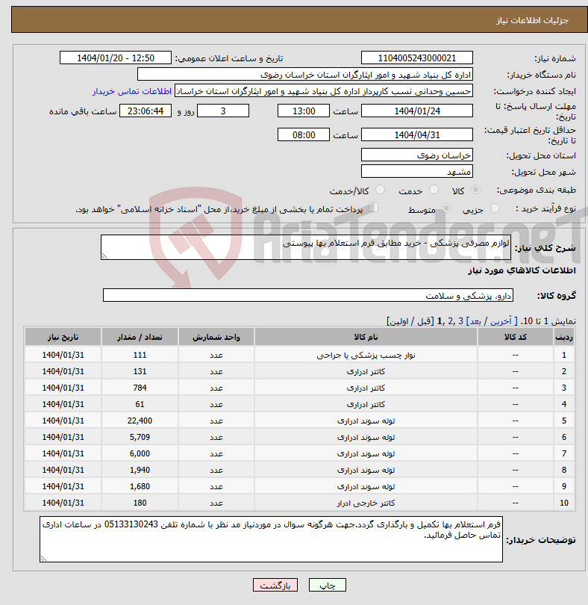Click the goods group field دارو، پزشکی و سلامت
This screenshot has width=588, height=605.
(x=307, y=296)
